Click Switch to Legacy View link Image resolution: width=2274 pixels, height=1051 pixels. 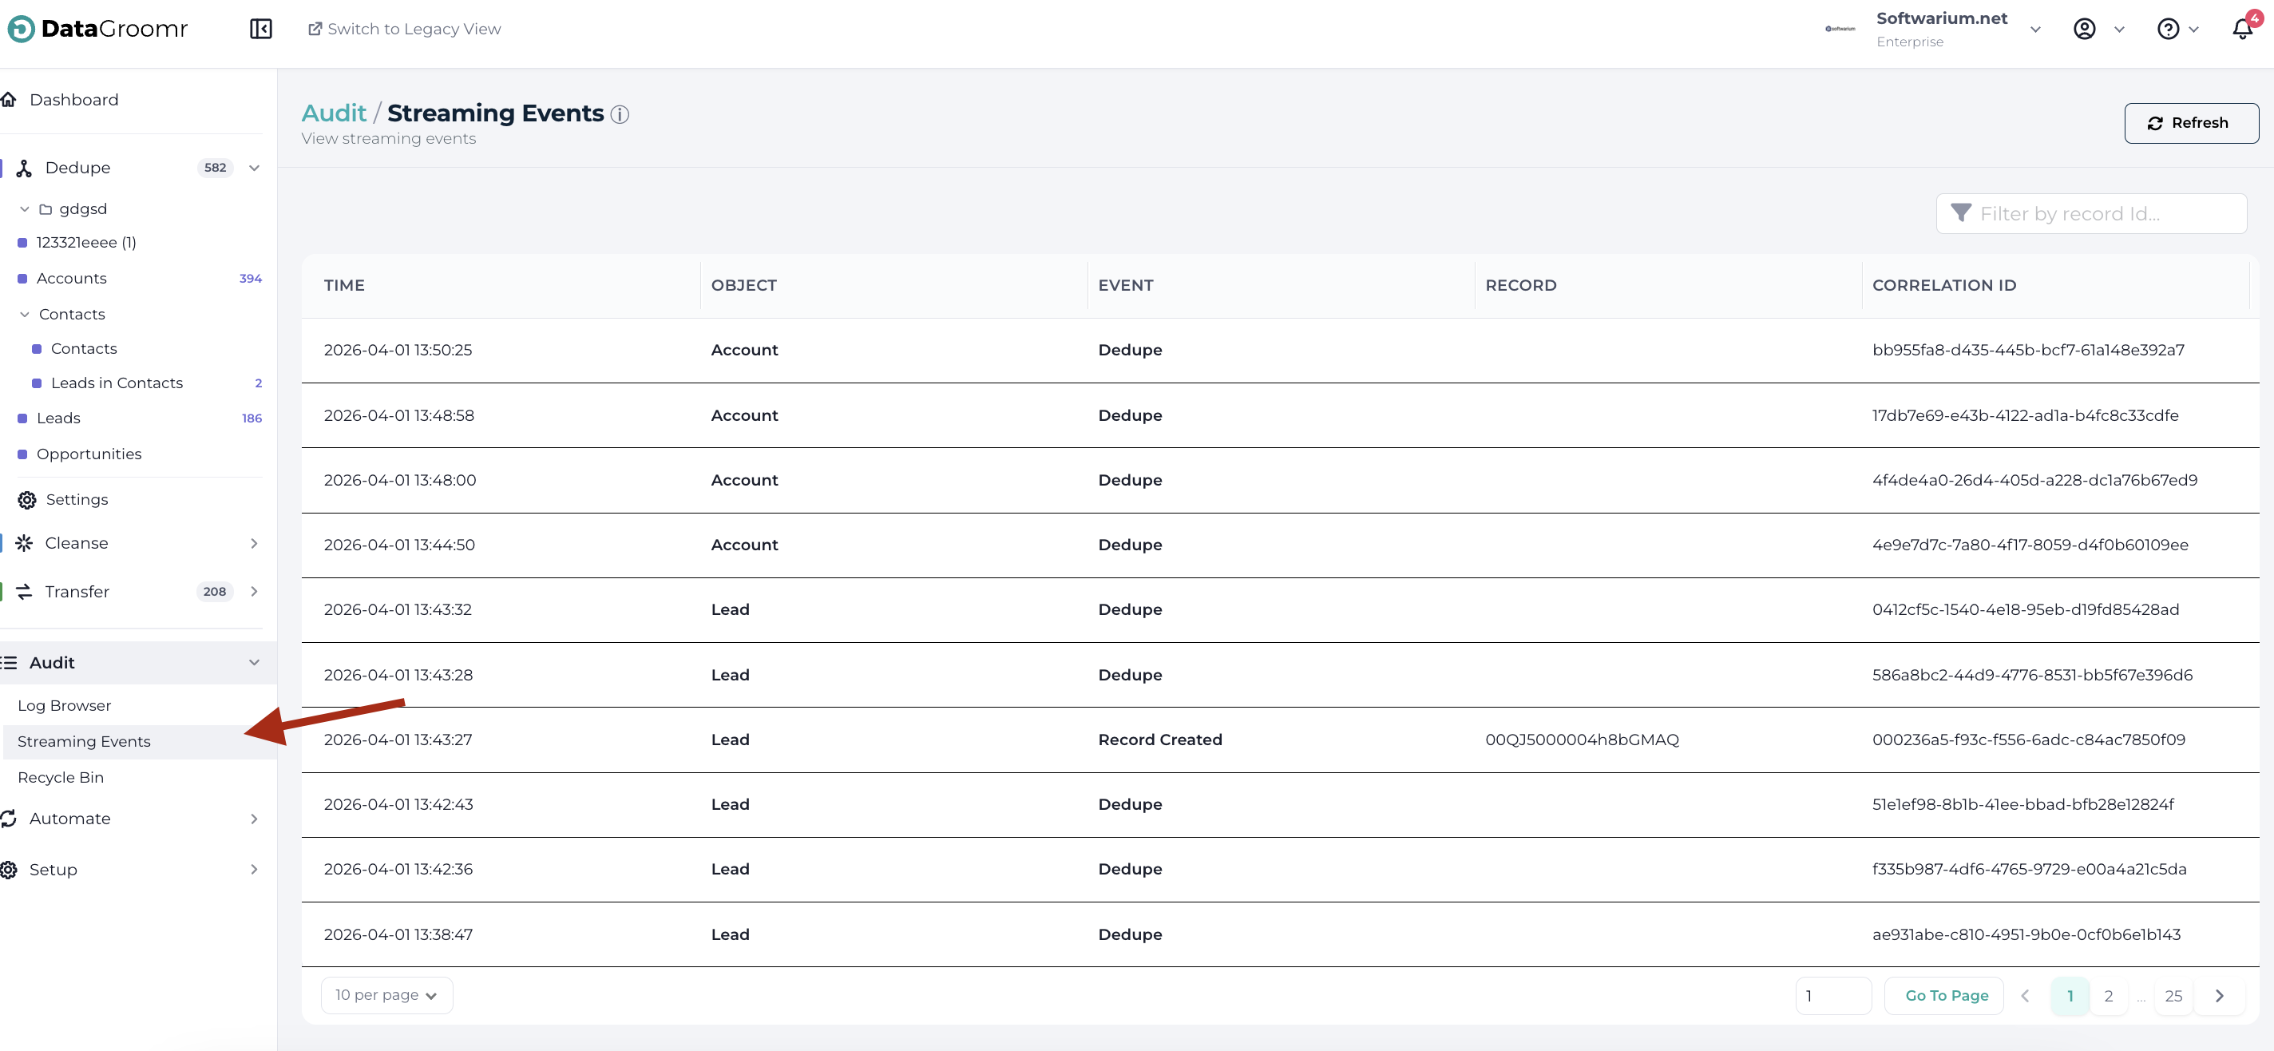pos(404,29)
